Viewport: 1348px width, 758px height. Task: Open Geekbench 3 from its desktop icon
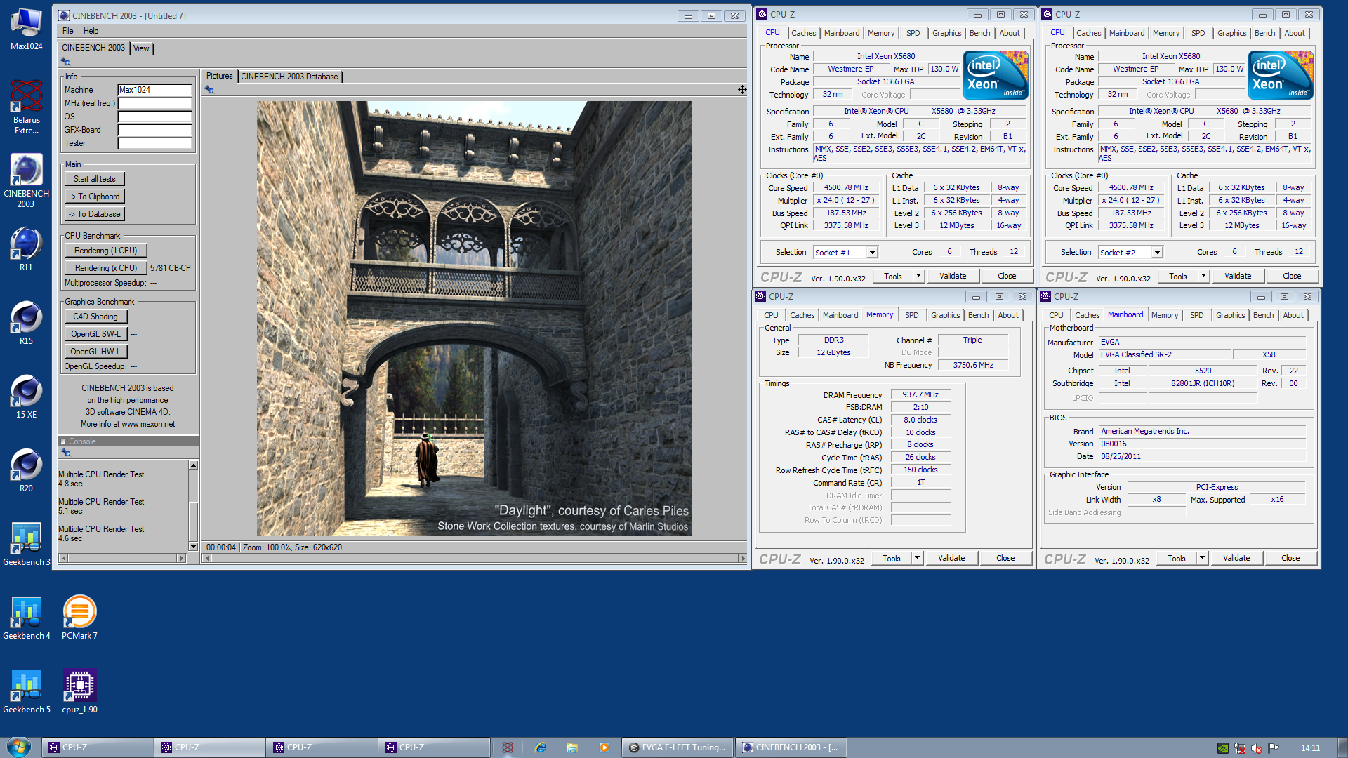26,544
